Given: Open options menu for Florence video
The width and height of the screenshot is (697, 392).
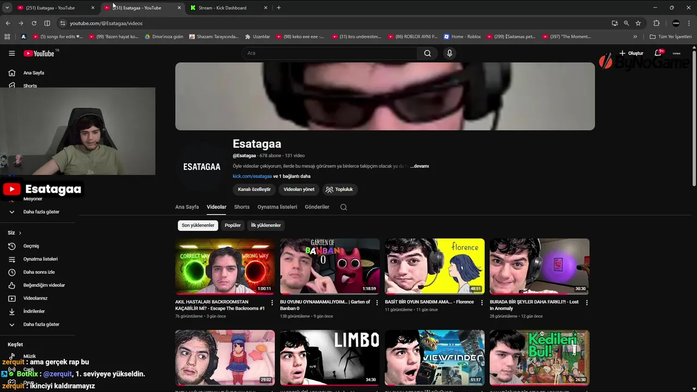Looking at the screenshot, I should click(481, 303).
